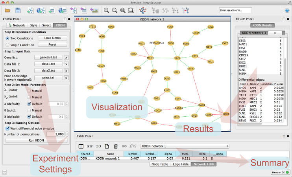Click the trash icon in Table Panel

(x=116, y=146)
